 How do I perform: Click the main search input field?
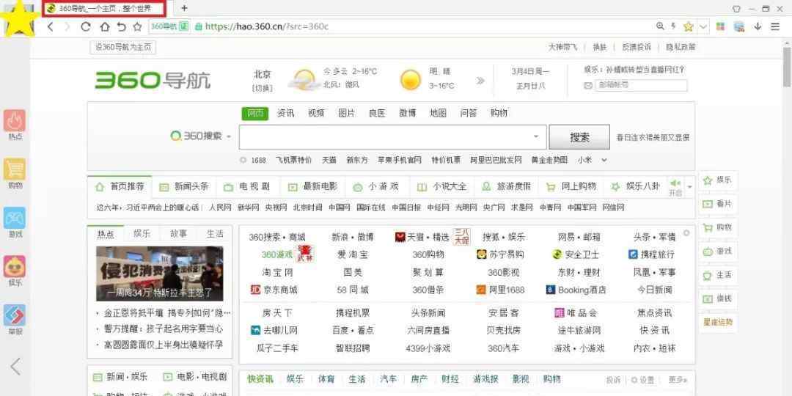(392, 137)
